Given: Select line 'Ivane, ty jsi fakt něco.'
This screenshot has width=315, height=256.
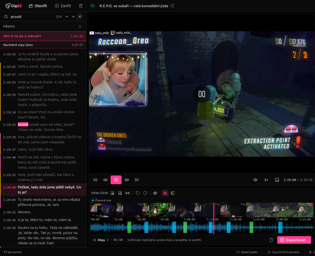Looking at the screenshot, I should (x=43, y=149).
